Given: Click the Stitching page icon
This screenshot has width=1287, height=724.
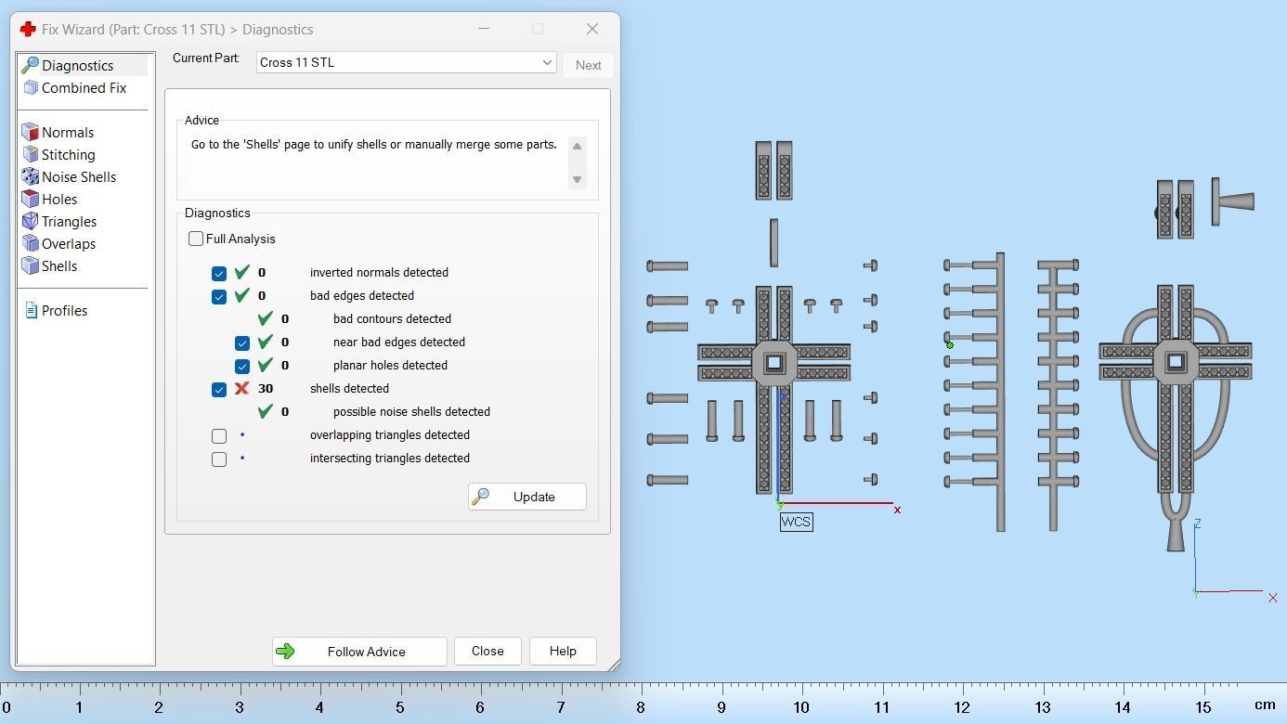Looking at the screenshot, I should click(x=30, y=154).
